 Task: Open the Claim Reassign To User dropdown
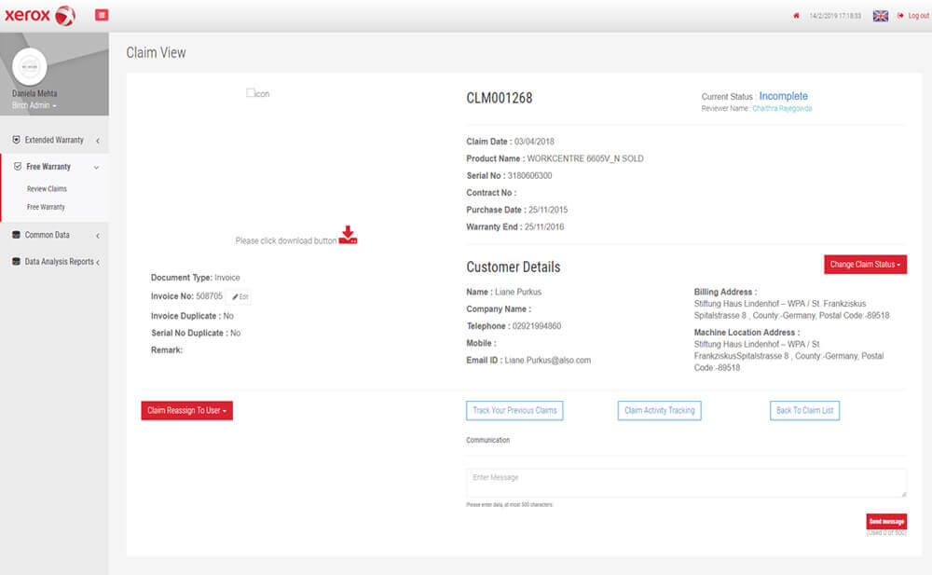point(186,410)
